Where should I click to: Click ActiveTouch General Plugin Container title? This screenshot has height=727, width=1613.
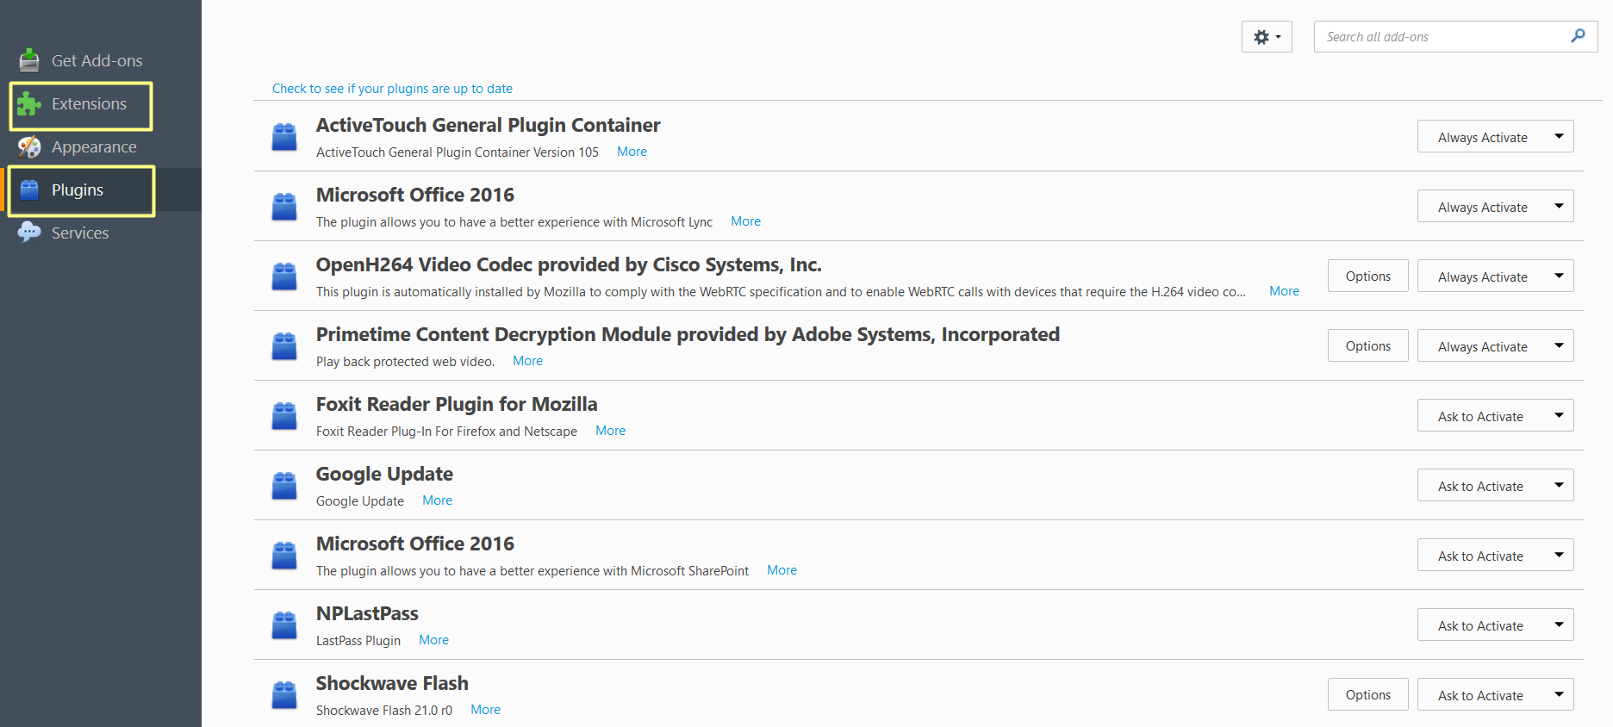(x=488, y=125)
